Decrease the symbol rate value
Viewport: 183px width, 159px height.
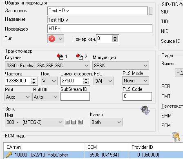[86, 82]
